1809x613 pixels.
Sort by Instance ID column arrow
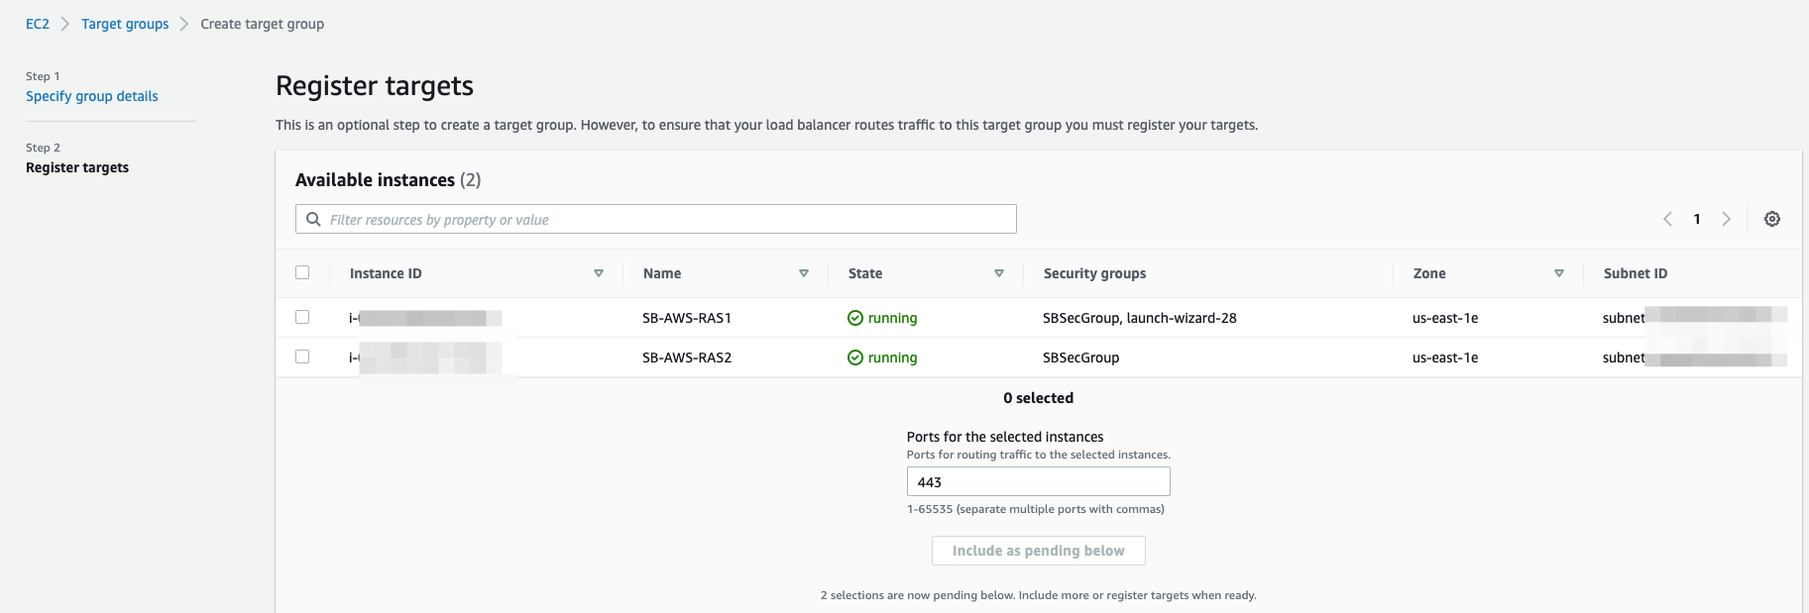[x=599, y=273]
